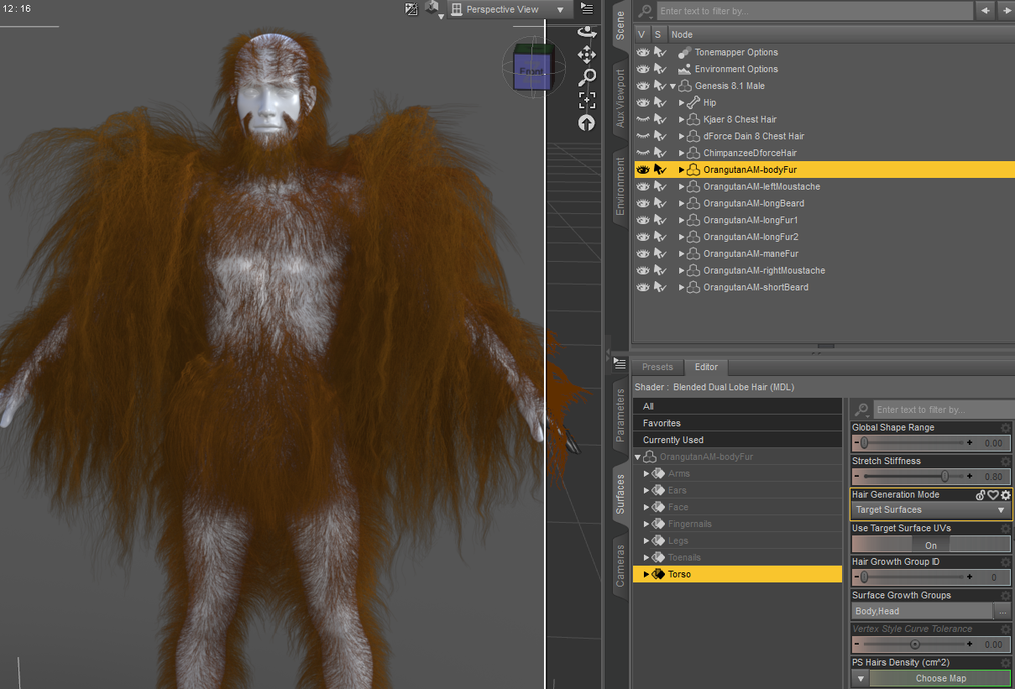Hide OrangutanAM-maneFur with its eye icon
Image resolution: width=1015 pixels, height=689 pixels.
644,253
